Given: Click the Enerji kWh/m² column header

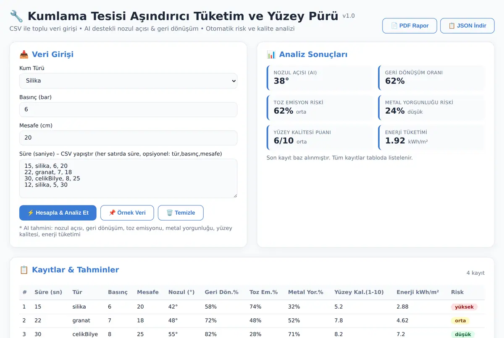Looking at the screenshot, I should tap(418, 292).
